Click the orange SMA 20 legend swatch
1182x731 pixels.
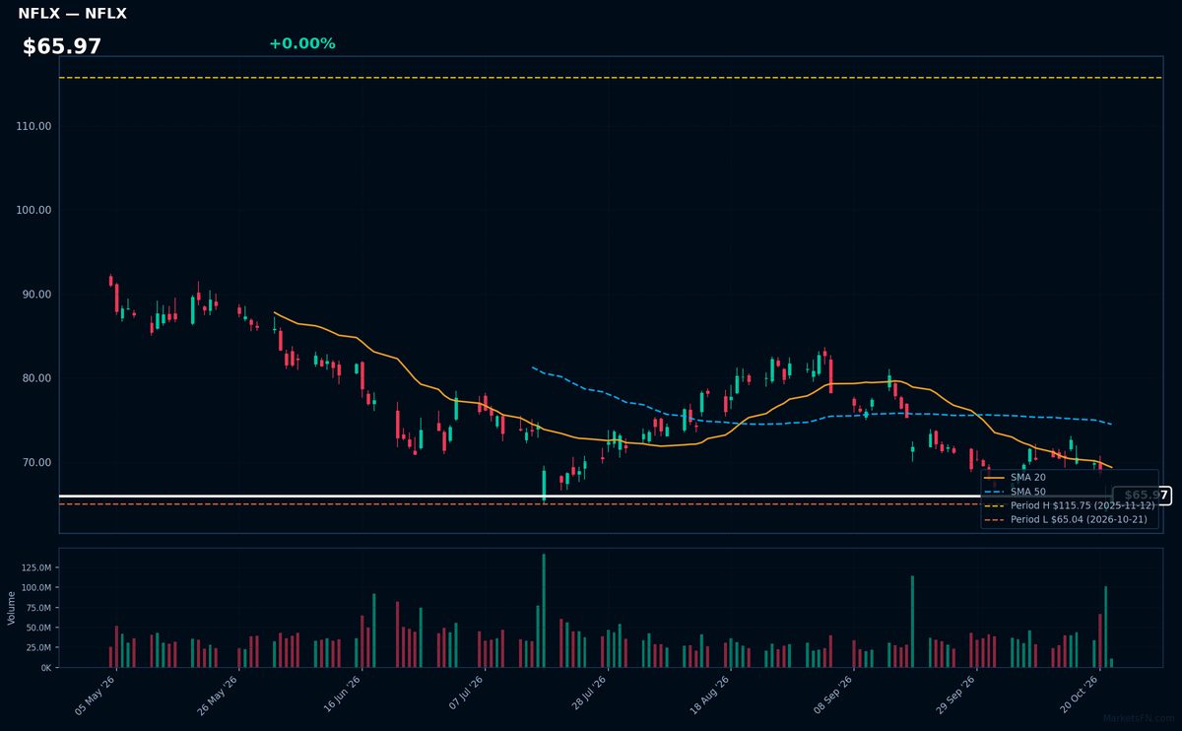point(995,478)
